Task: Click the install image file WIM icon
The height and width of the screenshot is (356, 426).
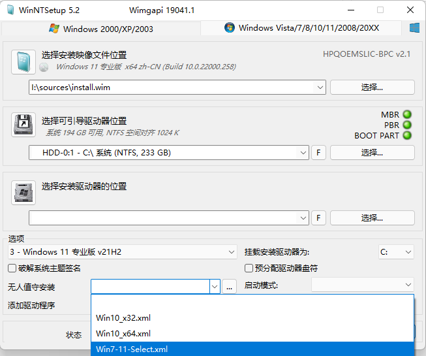Action: (x=23, y=62)
